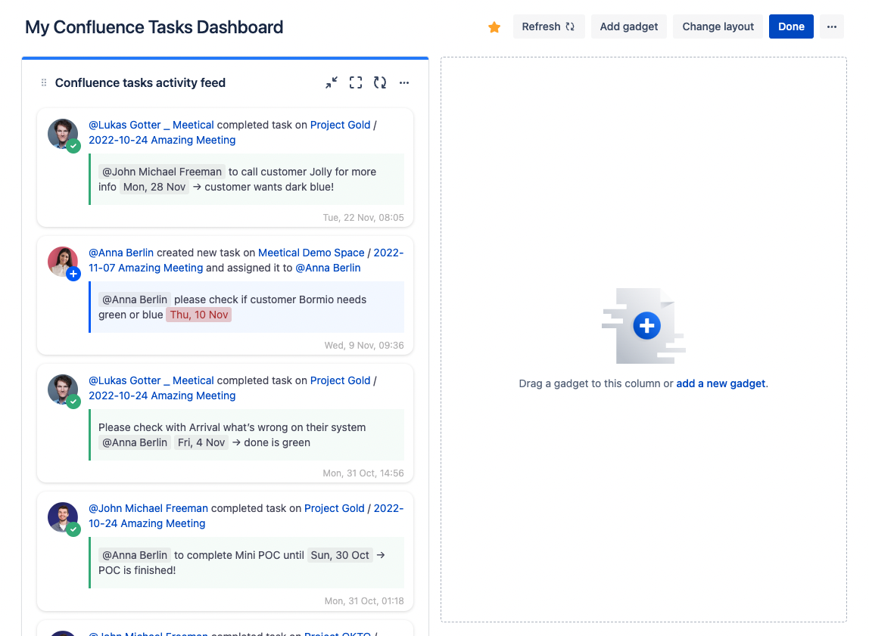
Task: Click Lukas Gotter avatar in Tue 22 Nov entry
Action: (63, 133)
